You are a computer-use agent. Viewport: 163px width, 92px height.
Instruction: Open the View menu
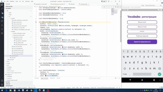pos(17,1)
